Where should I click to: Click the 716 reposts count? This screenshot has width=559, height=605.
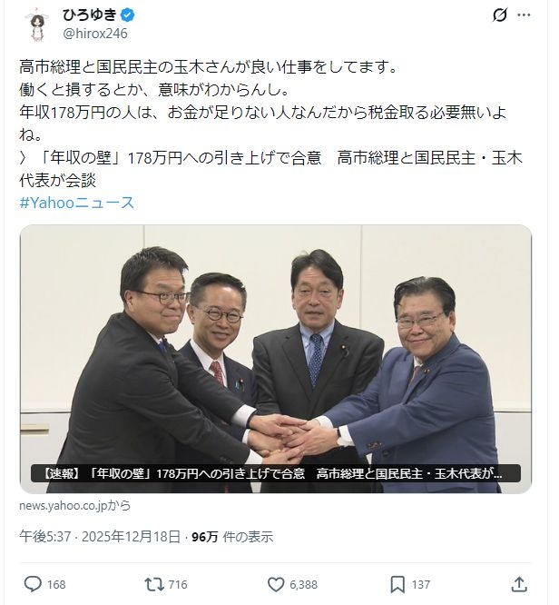coord(178,584)
